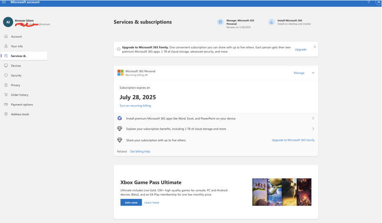Go to Order history in sidebar
The image size is (382, 223).
click(19, 95)
